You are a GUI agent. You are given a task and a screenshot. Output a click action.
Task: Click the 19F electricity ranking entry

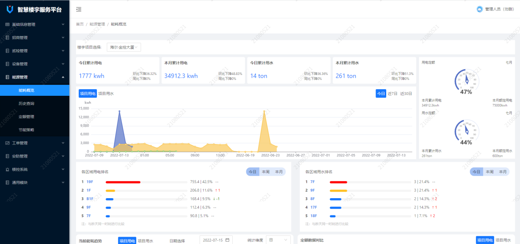click(x=90, y=182)
